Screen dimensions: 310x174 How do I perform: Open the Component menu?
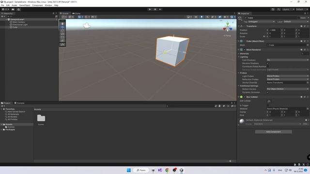click(x=37, y=5)
